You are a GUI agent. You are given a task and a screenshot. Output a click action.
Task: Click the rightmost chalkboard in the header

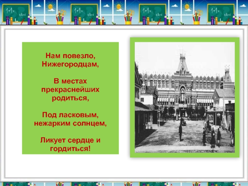coord(220,12)
